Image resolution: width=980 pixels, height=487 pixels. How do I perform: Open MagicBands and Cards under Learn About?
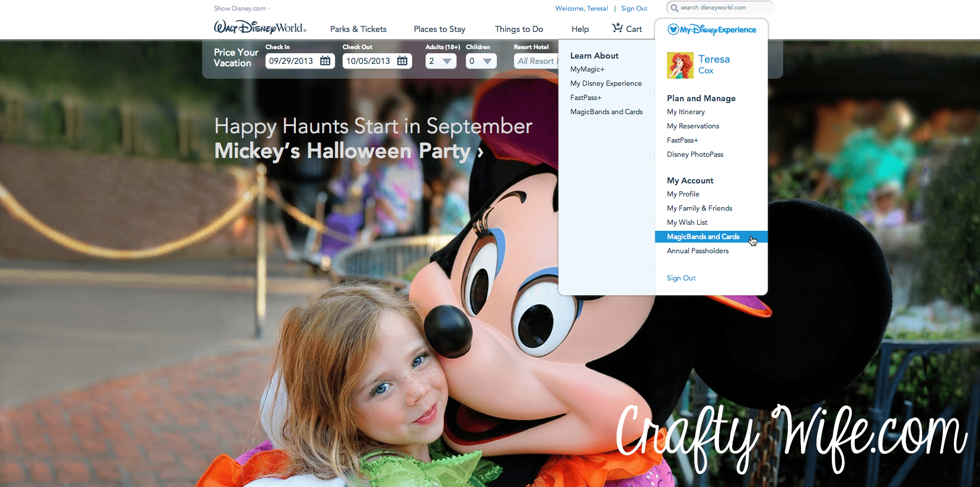coord(606,112)
